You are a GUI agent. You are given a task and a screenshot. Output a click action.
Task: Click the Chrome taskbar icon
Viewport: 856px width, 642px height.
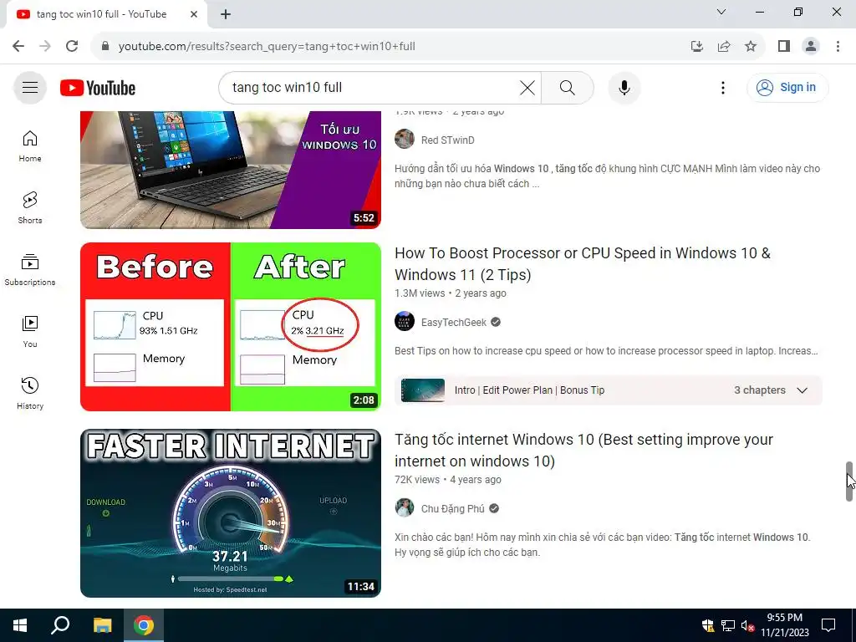point(144,625)
